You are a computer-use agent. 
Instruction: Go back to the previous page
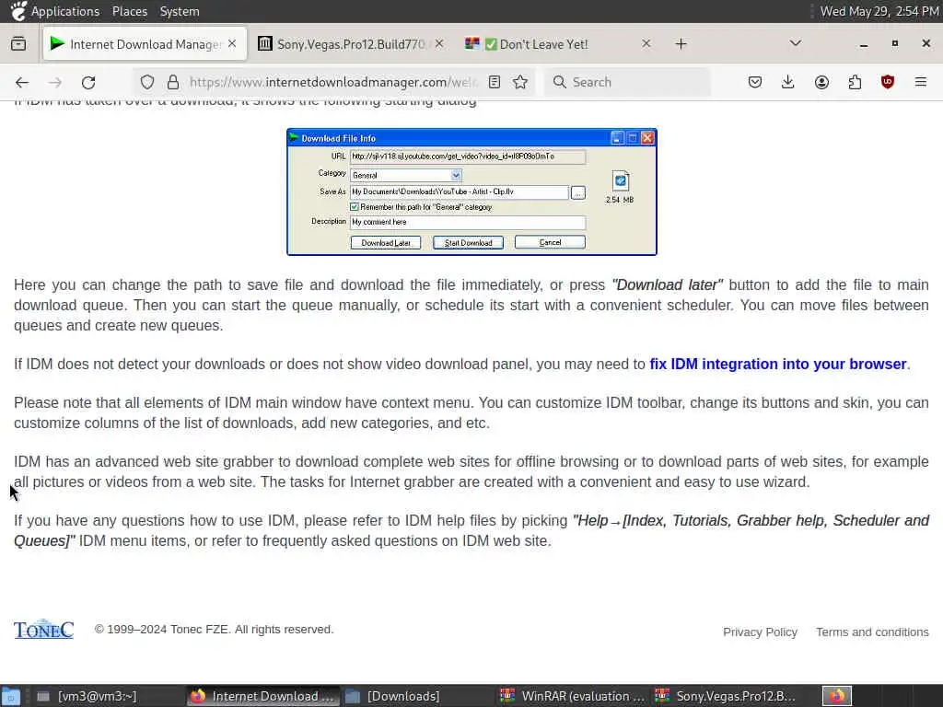[22, 82]
